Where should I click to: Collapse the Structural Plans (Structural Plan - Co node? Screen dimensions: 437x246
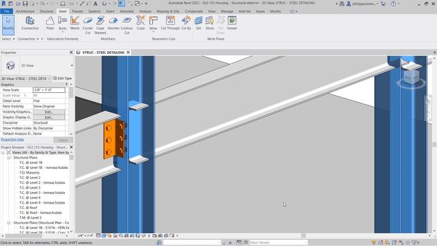pyautogui.click(x=9, y=223)
